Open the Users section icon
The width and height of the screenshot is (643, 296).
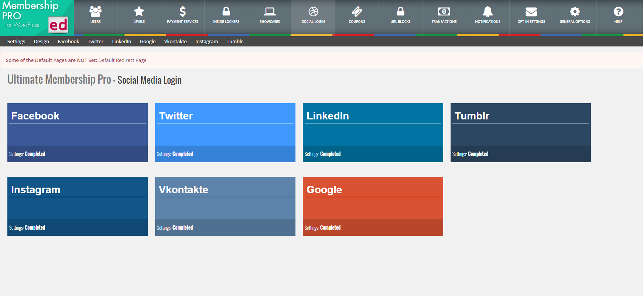click(x=95, y=12)
